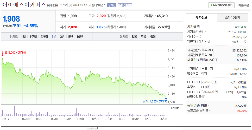Image resolution: width=252 pixels, height=130 pixels.
Task: Click arrow icon next to 동일업종 등락률
Action: 209,110
